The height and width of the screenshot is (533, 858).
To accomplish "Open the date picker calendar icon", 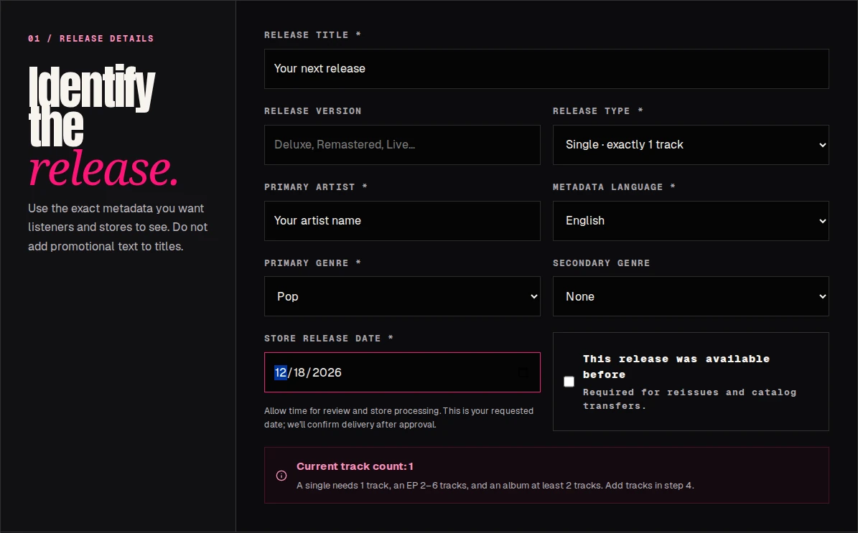I will pyautogui.click(x=523, y=372).
